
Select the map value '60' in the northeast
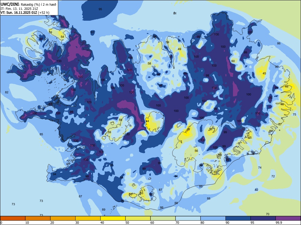tap(233, 61)
